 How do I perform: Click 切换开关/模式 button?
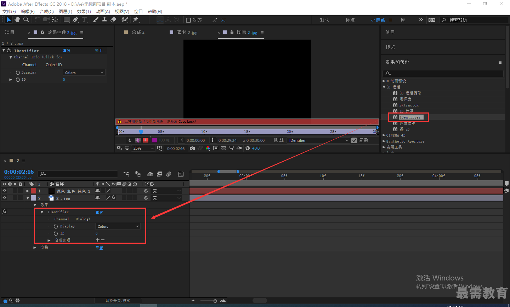point(118,301)
